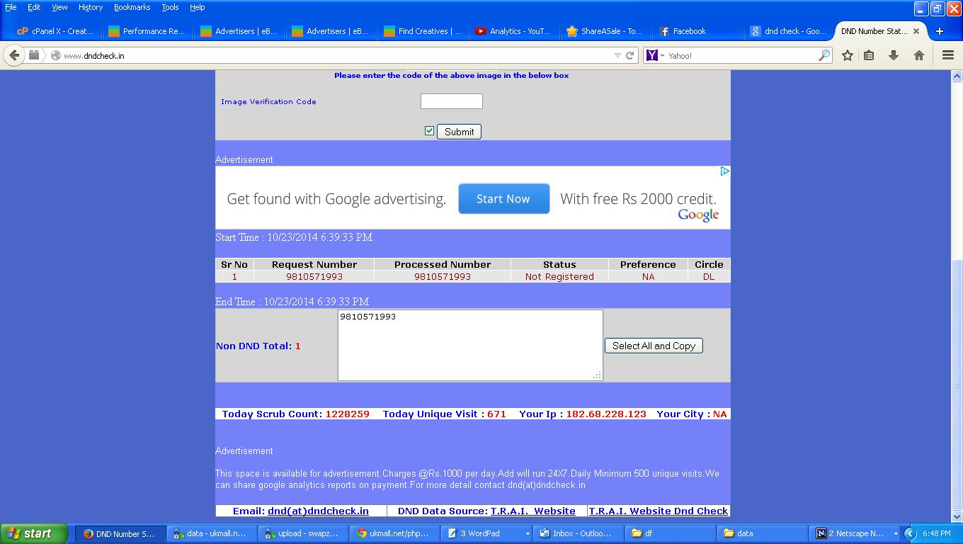Open the T.R.A.I. Website Dnd Check link
The image size is (963, 544).
658,511
